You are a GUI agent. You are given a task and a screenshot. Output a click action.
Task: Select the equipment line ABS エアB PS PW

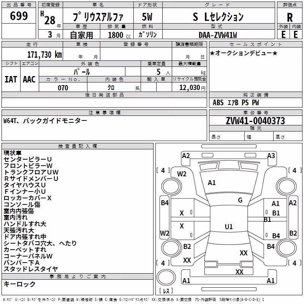point(236,103)
